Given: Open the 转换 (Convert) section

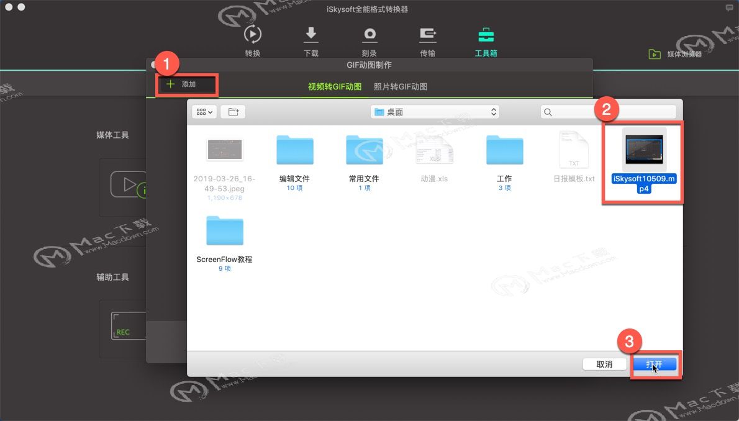Looking at the screenshot, I should [x=253, y=40].
